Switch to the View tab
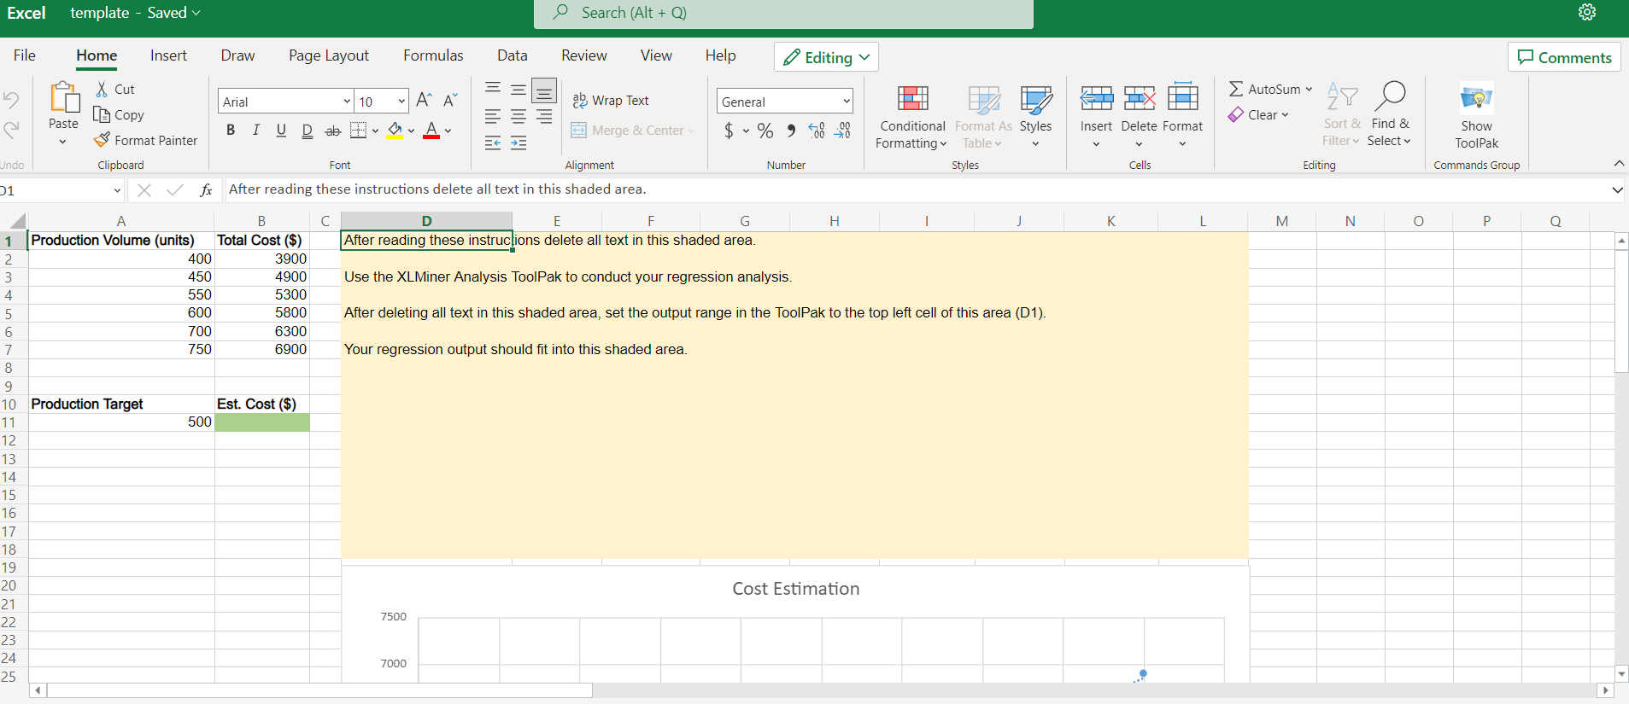 click(x=656, y=55)
